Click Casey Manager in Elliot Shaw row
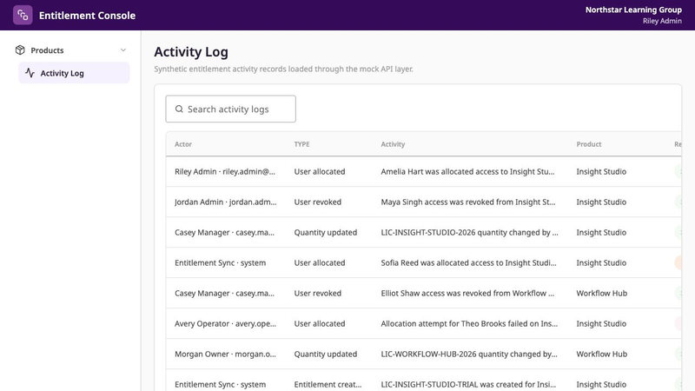The height and width of the screenshot is (391, 695). click(224, 293)
